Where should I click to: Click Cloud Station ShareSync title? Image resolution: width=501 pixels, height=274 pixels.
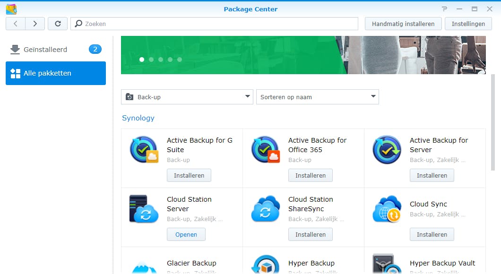click(x=311, y=204)
